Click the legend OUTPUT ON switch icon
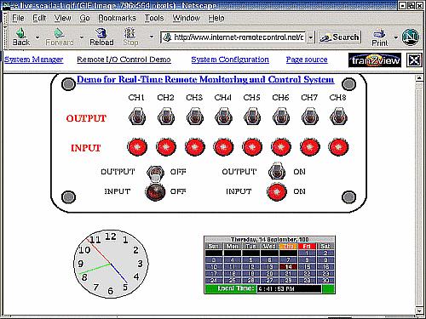The width and height of the screenshot is (426, 319). [277, 171]
